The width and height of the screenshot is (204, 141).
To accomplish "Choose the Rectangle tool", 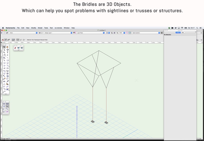I will (x=7, y=60).
